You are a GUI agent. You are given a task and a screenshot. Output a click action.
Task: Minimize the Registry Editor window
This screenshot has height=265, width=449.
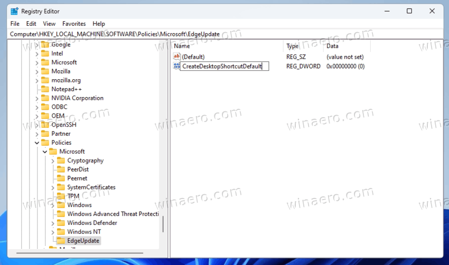[387, 11]
